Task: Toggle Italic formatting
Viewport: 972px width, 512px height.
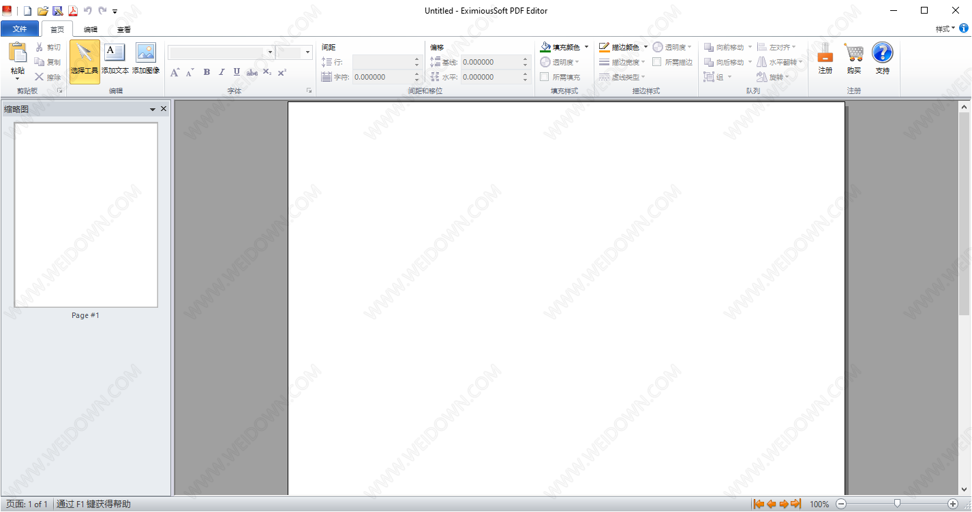Action: click(x=222, y=72)
